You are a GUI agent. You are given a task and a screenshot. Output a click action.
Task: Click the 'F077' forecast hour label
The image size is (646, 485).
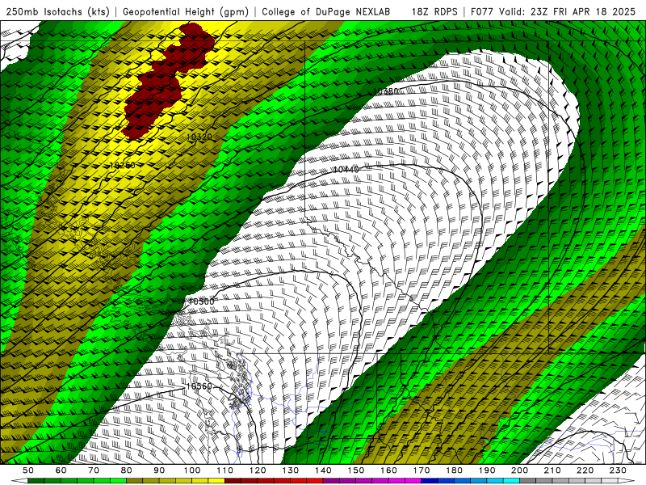[x=482, y=11]
